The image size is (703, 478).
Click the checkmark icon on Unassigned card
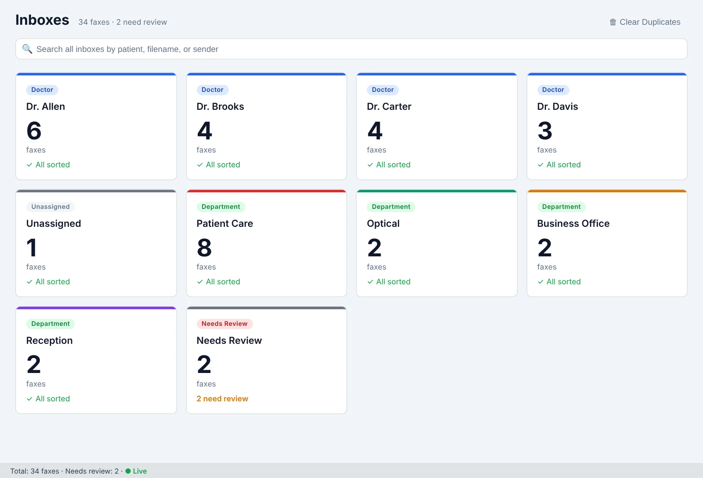[x=30, y=282]
